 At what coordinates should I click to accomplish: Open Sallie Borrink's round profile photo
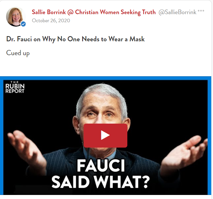coord(16,16)
